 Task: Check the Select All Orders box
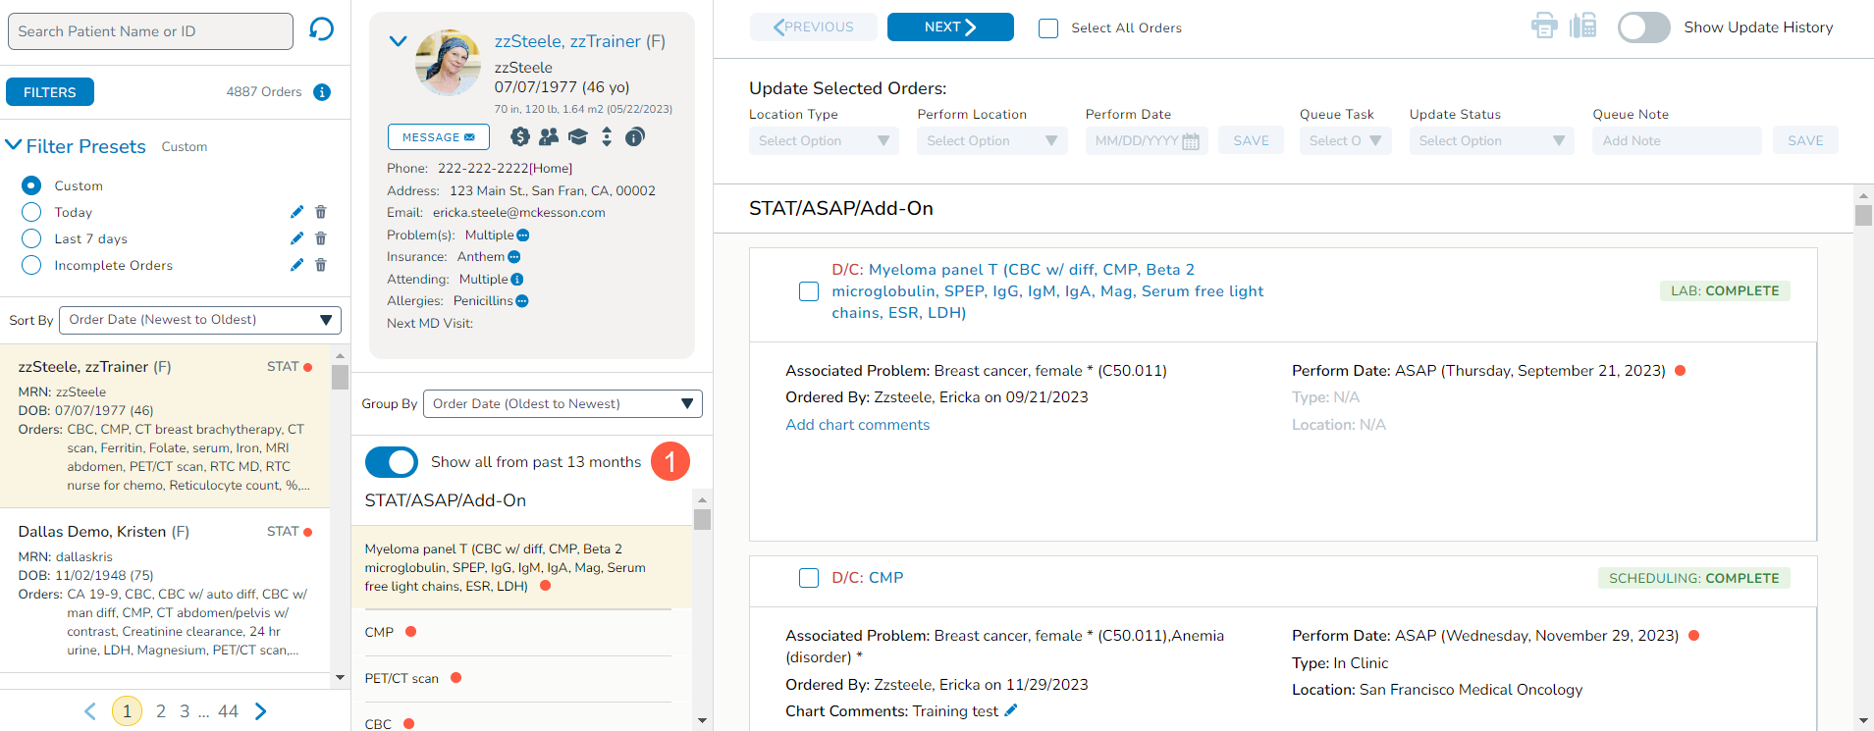[x=1048, y=28]
